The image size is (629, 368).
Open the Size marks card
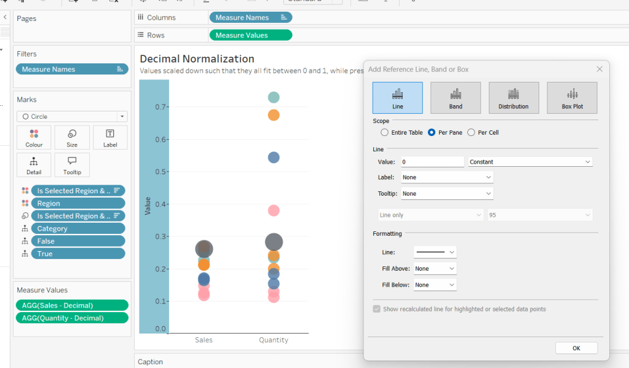pos(72,137)
